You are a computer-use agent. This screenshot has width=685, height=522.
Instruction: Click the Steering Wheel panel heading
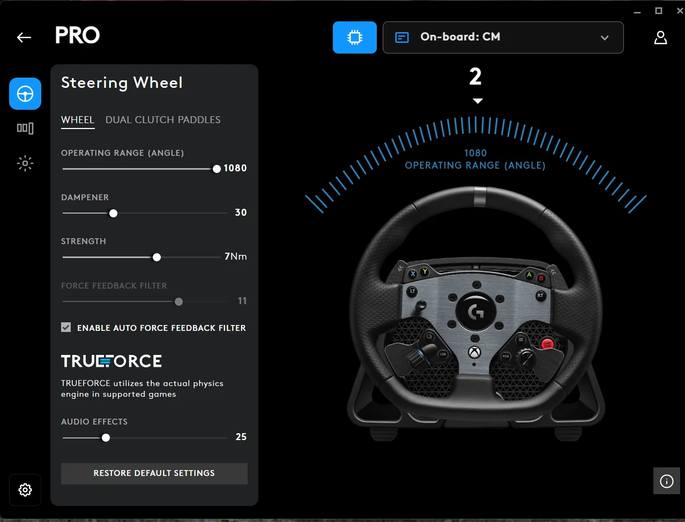(x=122, y=82)
